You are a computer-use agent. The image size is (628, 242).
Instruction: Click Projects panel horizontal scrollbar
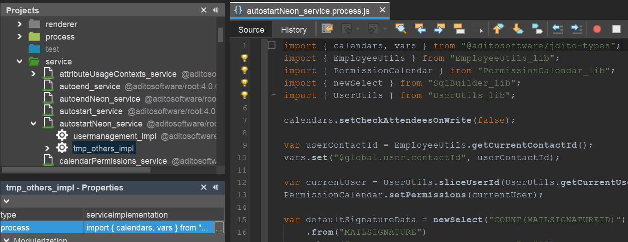pyautogui.click(x=76, y=169)
